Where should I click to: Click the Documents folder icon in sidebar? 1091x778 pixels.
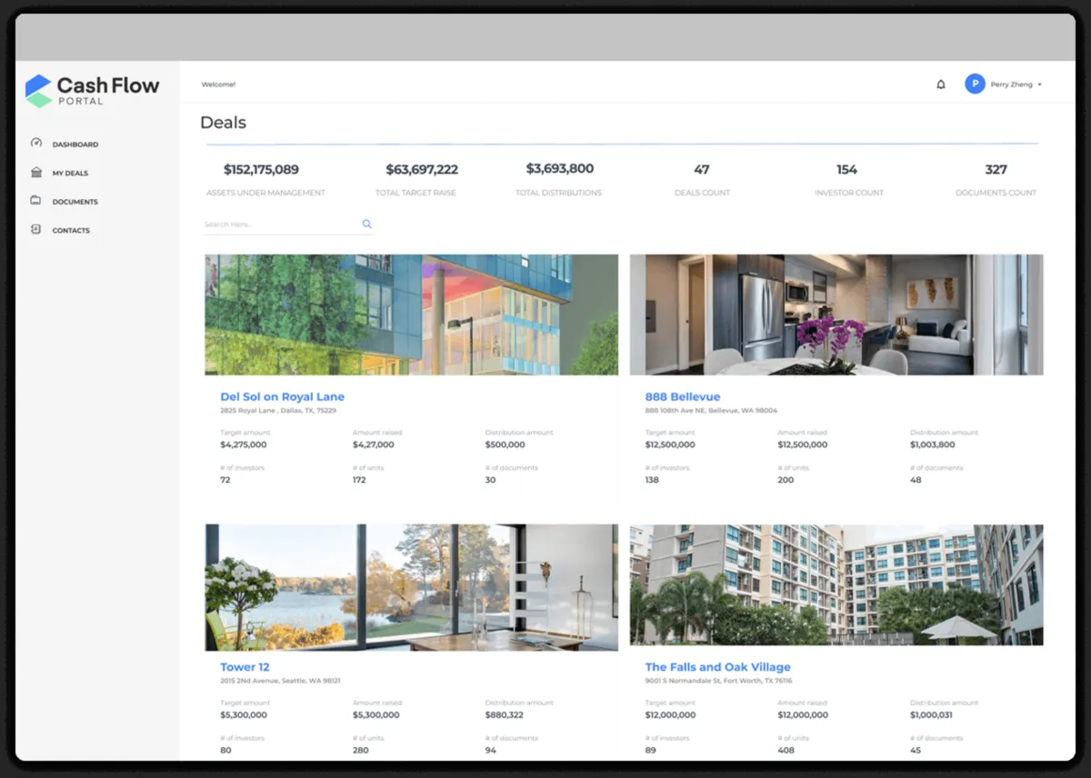pos(36,201)
